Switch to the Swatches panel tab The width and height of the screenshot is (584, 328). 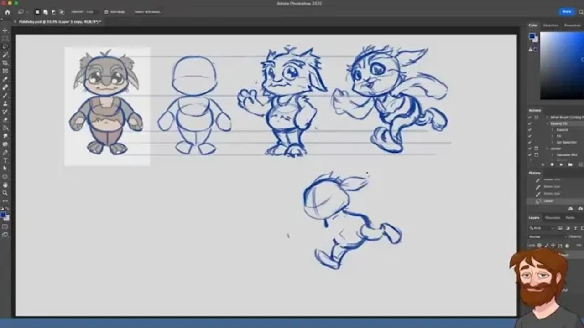pyautogui.click(x=550, y=26)
